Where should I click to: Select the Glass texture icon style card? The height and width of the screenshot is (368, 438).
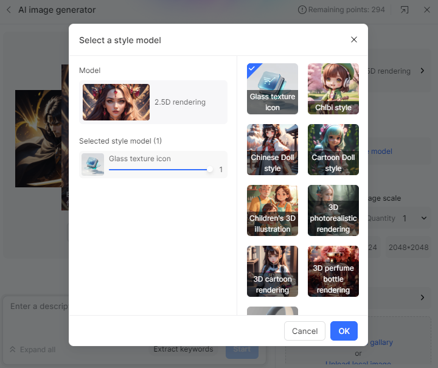click(x=273, y=89)
